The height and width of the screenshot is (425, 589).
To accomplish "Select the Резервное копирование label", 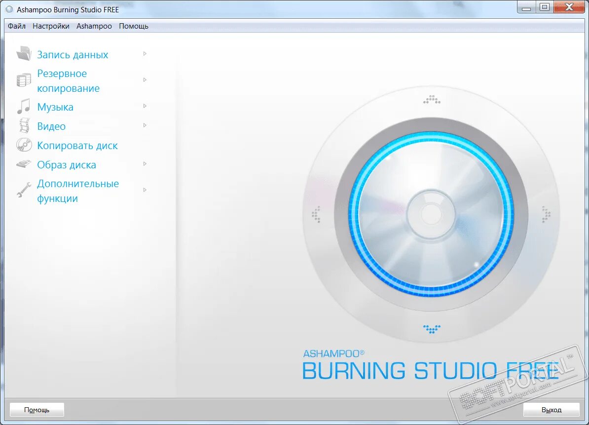I will (69, 81).
